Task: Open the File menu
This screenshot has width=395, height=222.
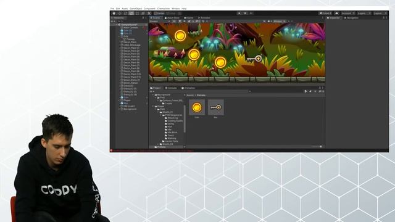Action: 112,9
